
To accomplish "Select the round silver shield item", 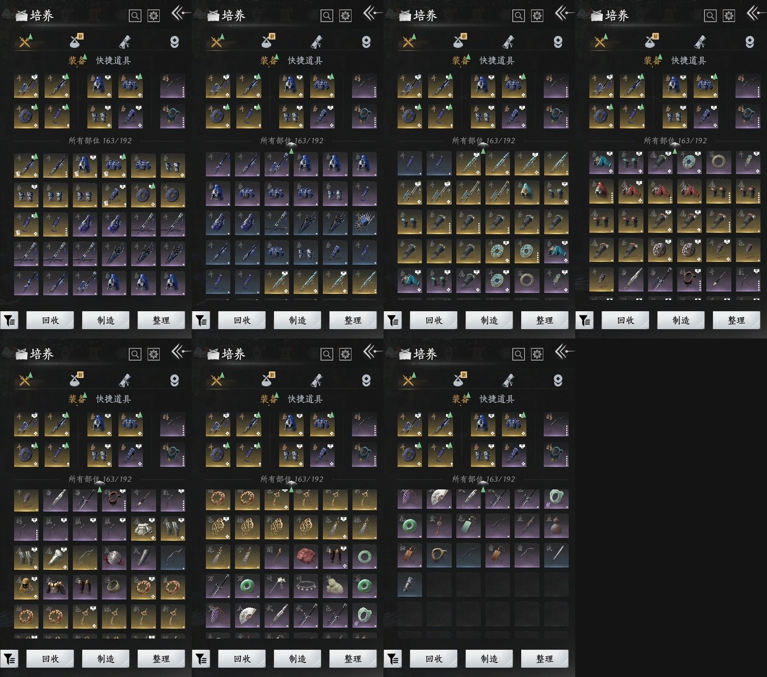I will [114, 557].
